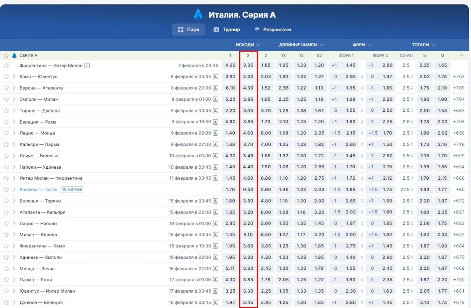Change total stepper in Хозяева — Гости row
The height and width of the screenshot is (308, 471).
pos(412,190)
